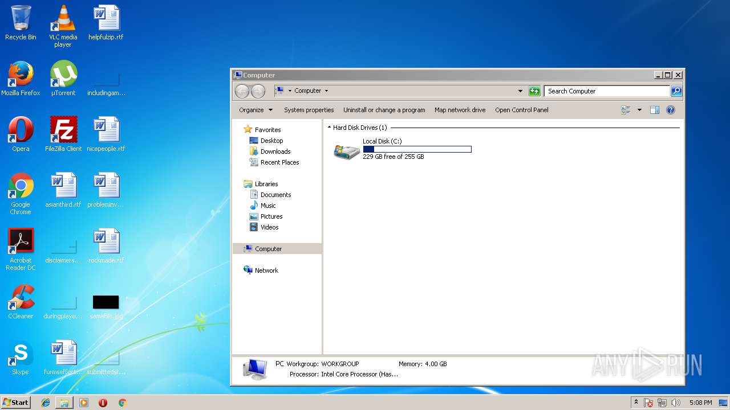Open the Recycle Bin desktop icon
This screenshot has width=730, height=410.
(x=21, y=23)
